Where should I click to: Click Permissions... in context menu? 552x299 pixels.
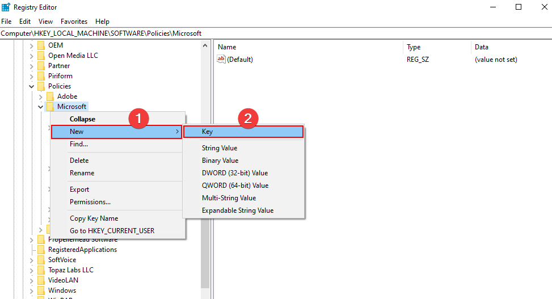tap(90, 202)
